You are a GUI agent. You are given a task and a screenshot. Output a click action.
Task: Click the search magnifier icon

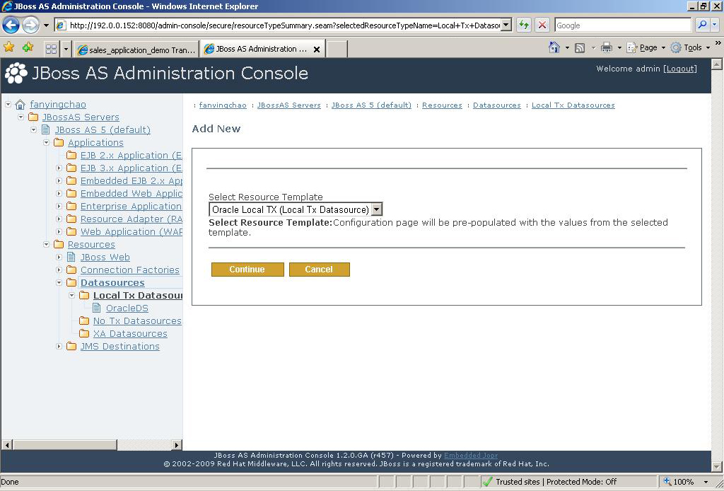(702, 25)
